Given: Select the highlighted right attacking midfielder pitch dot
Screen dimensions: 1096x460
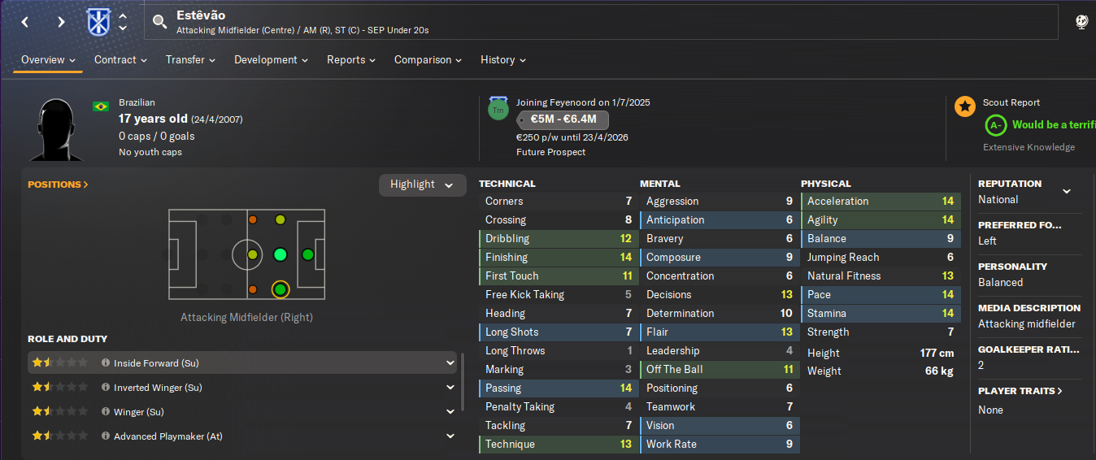Looking at the screenshot, I should click(280, 289).
